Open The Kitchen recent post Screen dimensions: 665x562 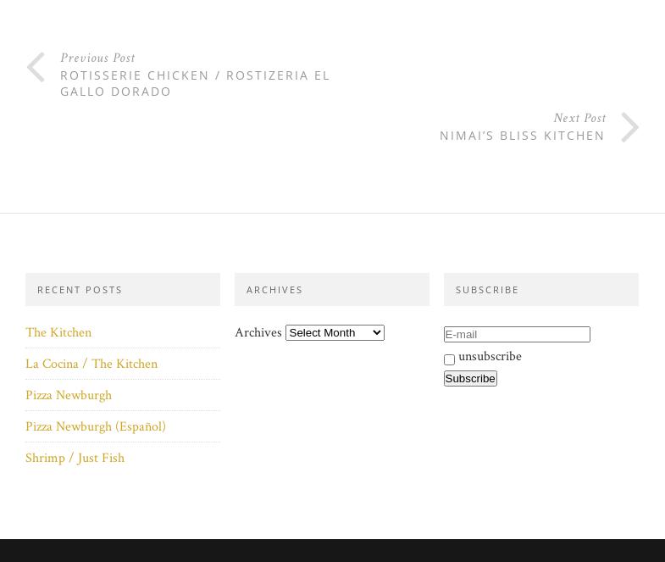[x=58, y=332]
